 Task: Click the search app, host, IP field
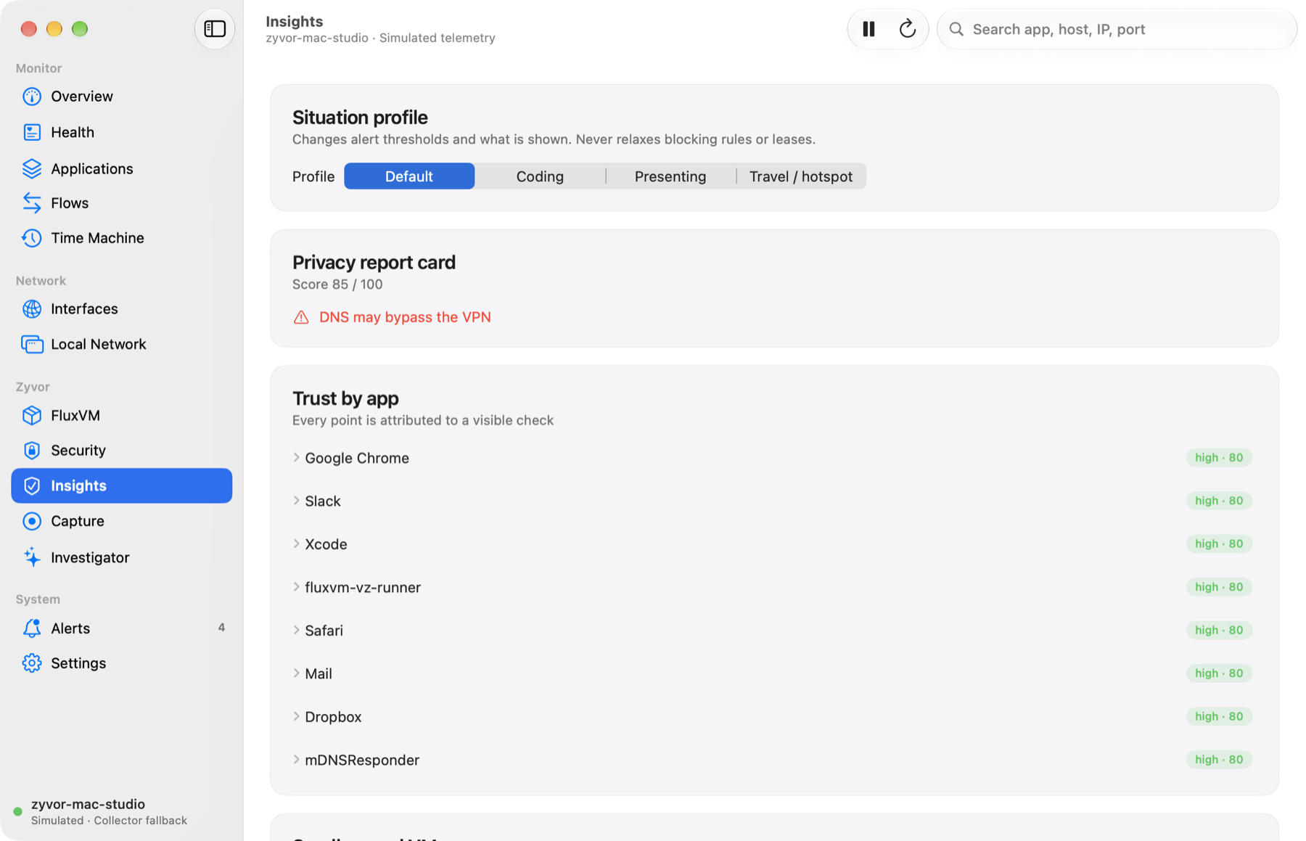(1117, 29)
